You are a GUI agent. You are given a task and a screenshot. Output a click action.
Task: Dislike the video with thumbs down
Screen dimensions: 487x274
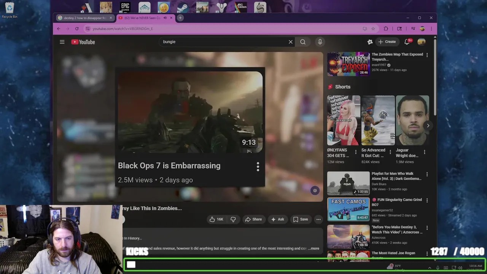(x=233, y=219)
